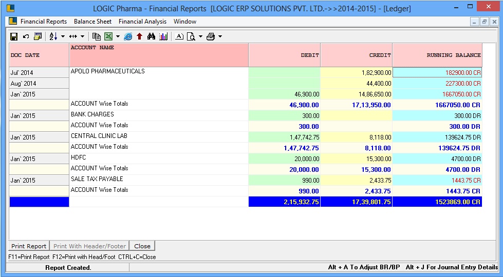Open the Window menu
Viewport: 503px width, 277px height.
coord(185,22)
